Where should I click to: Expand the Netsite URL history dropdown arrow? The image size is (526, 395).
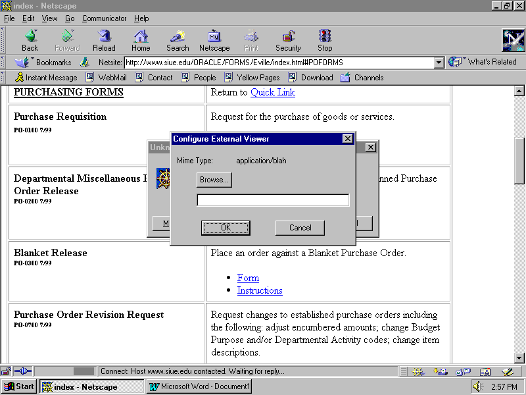coord(439,63)
